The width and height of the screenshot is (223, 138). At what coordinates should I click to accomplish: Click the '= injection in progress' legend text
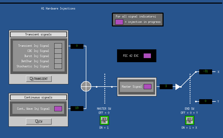point(143,22)
